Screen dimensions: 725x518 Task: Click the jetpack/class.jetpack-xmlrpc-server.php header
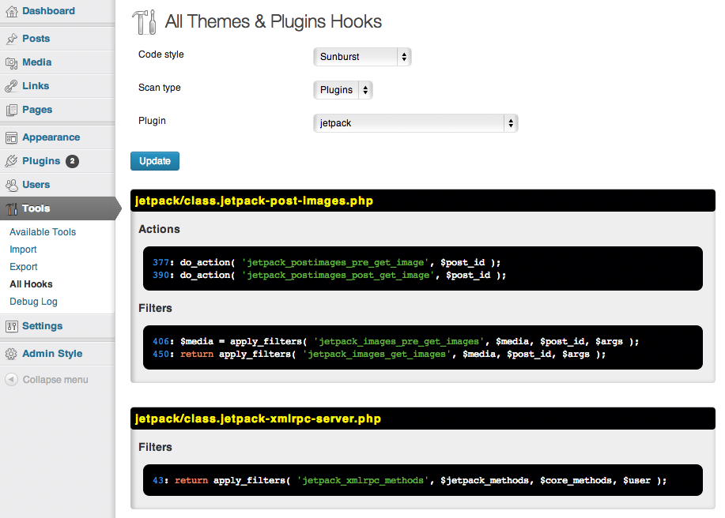[423, 419]
